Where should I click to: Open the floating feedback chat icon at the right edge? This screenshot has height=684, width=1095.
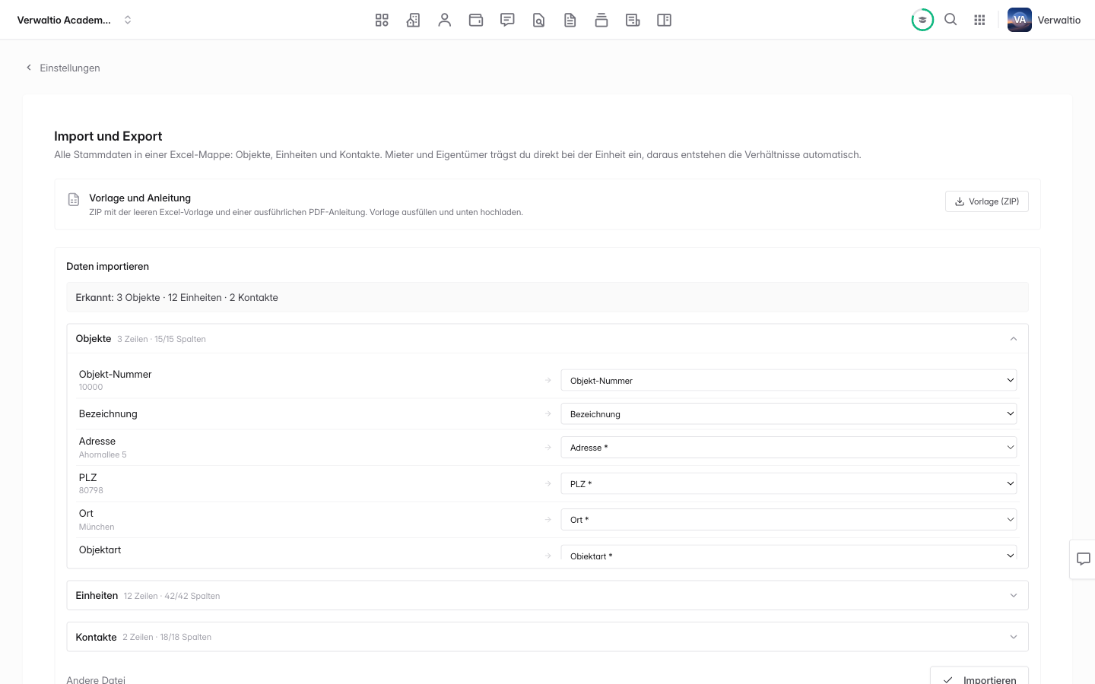(x=1084, y=559)
